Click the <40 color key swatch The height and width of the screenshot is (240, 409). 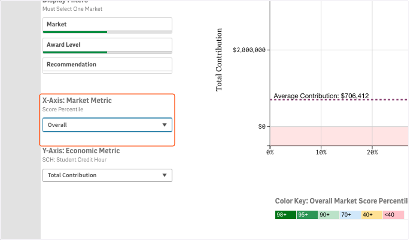pos(393,215)
